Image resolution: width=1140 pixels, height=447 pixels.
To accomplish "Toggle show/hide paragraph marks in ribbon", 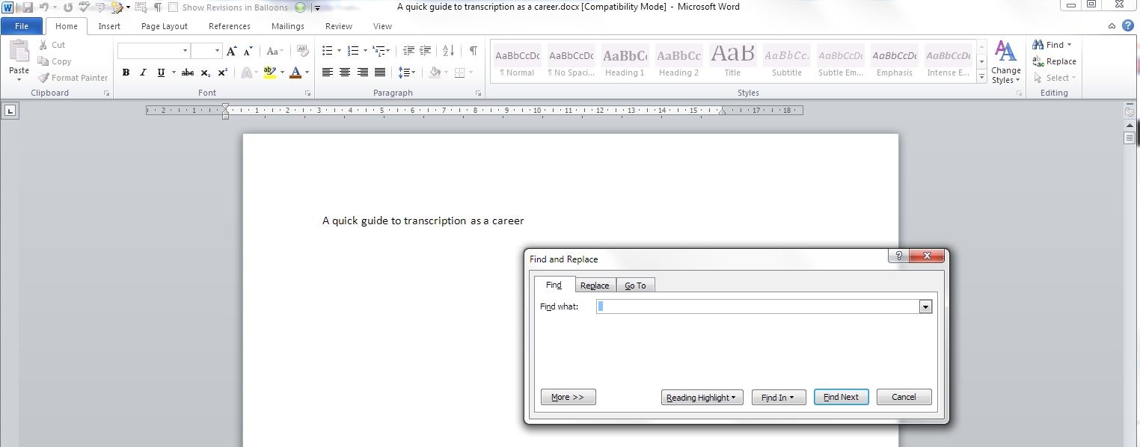I will point(474,51).
